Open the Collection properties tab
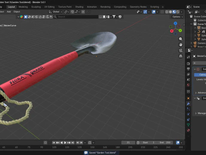 point(188,92)
